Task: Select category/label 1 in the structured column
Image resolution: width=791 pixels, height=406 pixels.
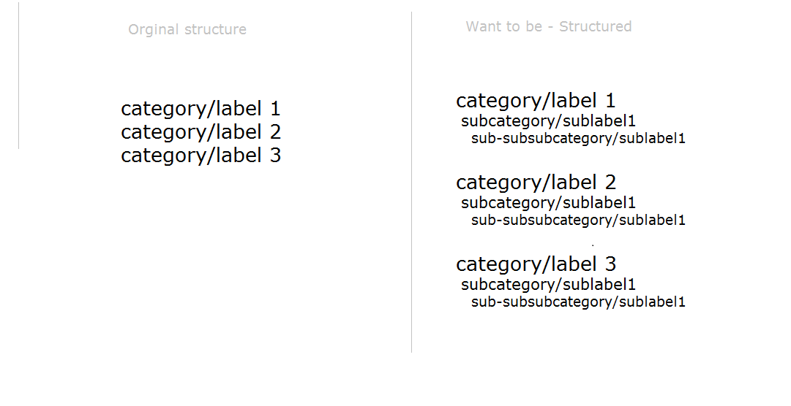Action: click(536, 101)
